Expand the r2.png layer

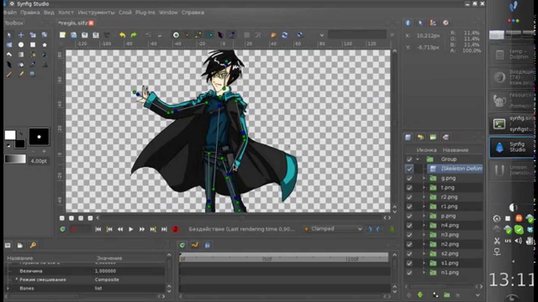[424, 197]
